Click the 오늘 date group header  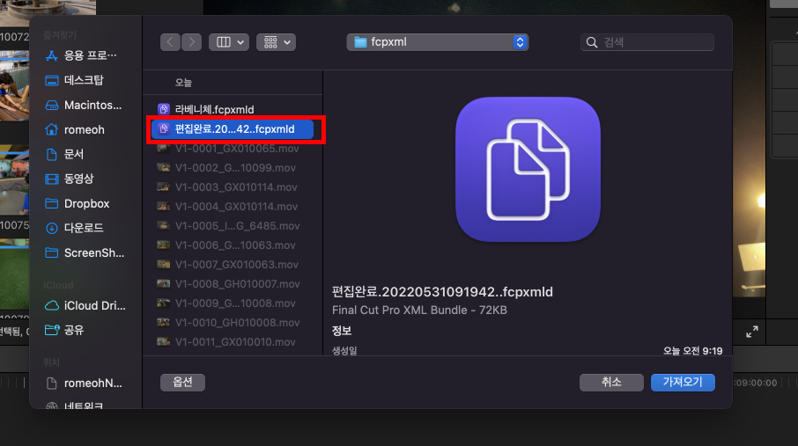184,83
